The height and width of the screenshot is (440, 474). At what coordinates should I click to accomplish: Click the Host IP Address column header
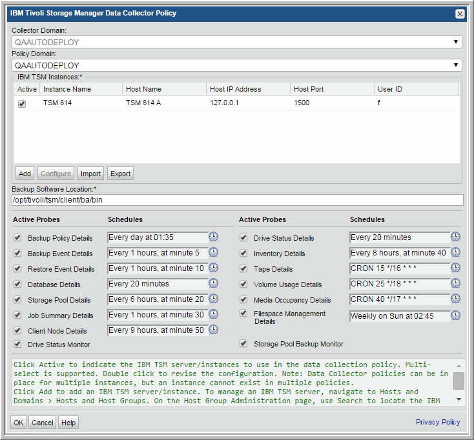234,89
